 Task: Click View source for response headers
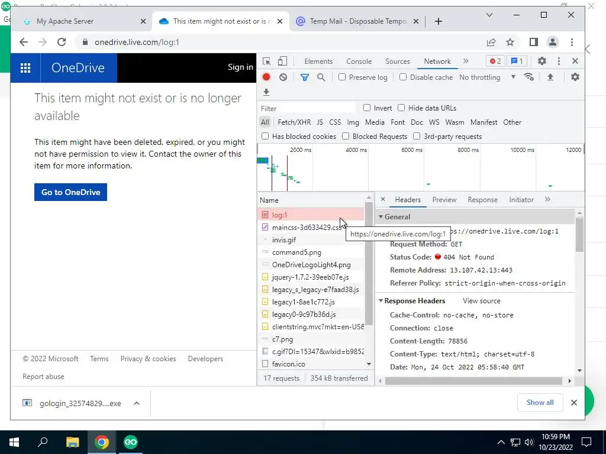[482, 301]
